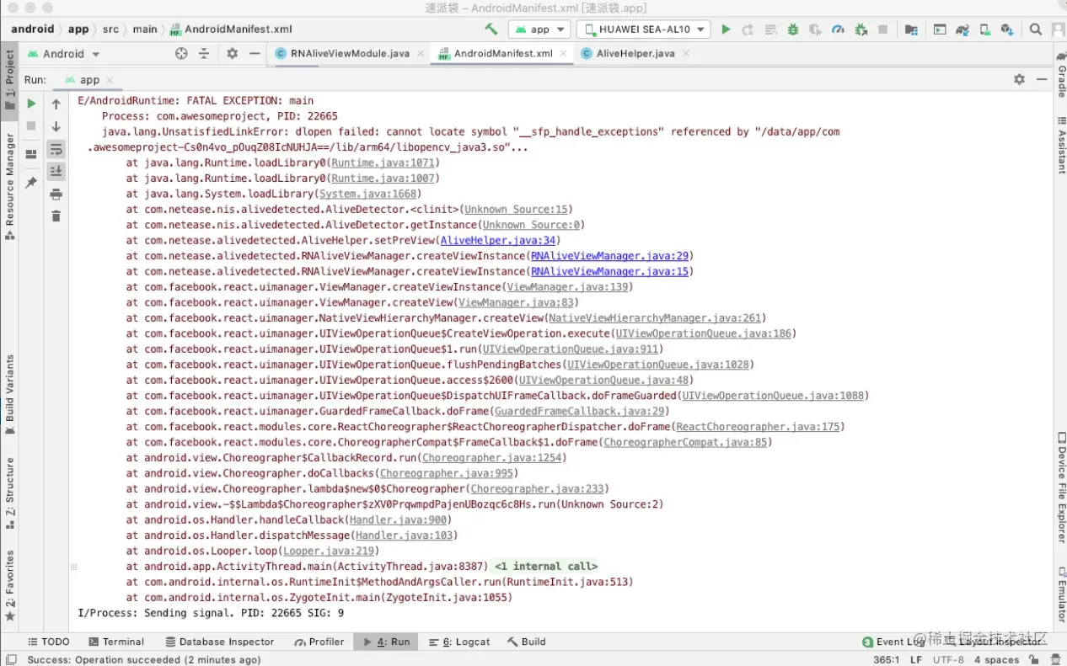
Task: Open the HUAWEI SEA-AL10 device dropdown
Action: pyautogui.click(x=643, y=29)
